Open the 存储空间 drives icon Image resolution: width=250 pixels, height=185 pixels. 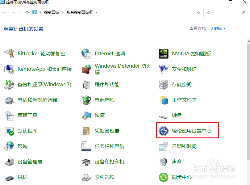pyautogui.click(x=164, y=85)
